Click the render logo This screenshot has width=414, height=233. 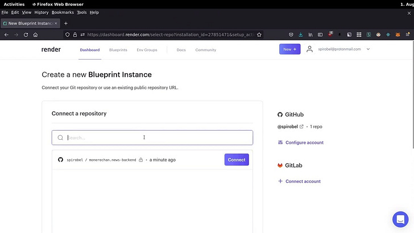coord(51,49)
